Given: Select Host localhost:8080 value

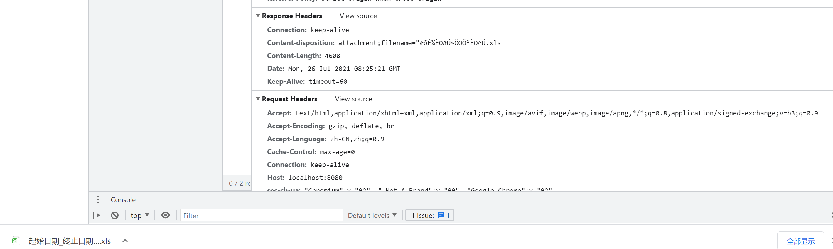Looking at the screenshot, I should 315,178.
